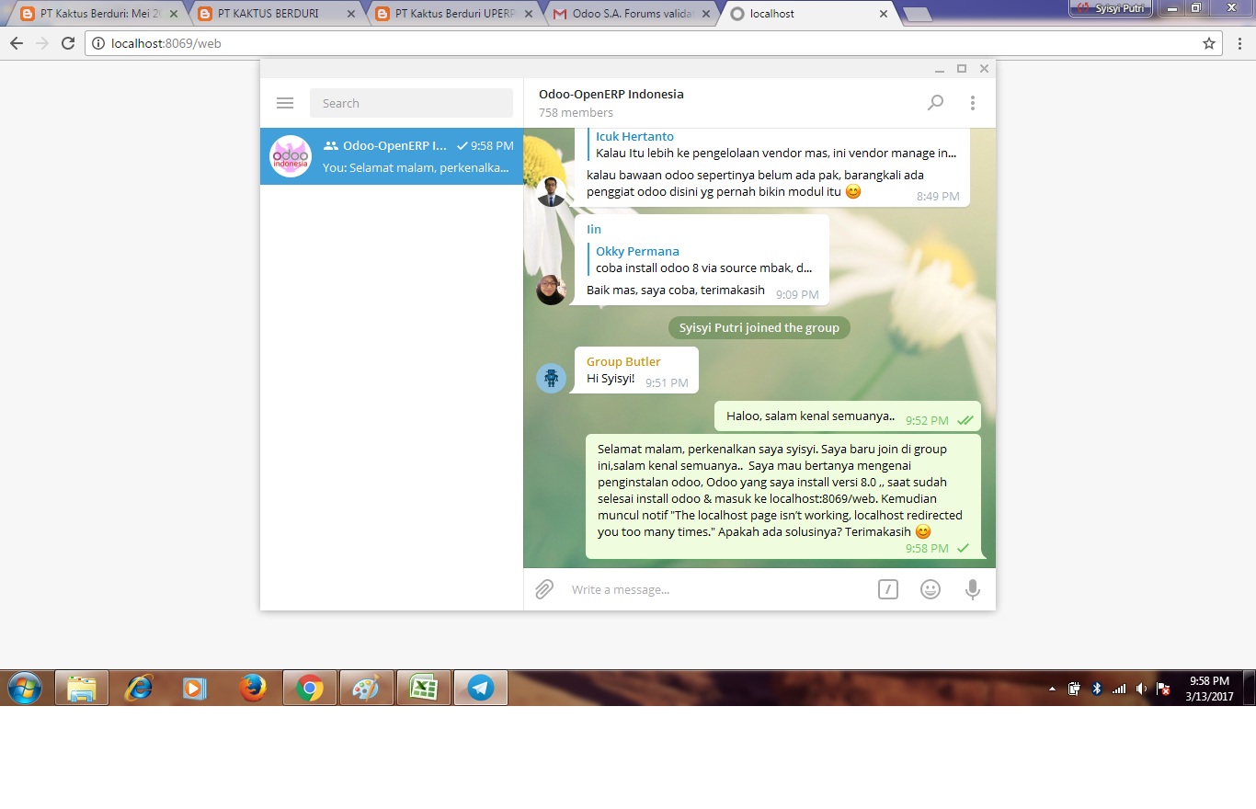Open bot commands slash icon
Image resolution: width=1256 pixels, height=809 pixels.
coord(888,589)
